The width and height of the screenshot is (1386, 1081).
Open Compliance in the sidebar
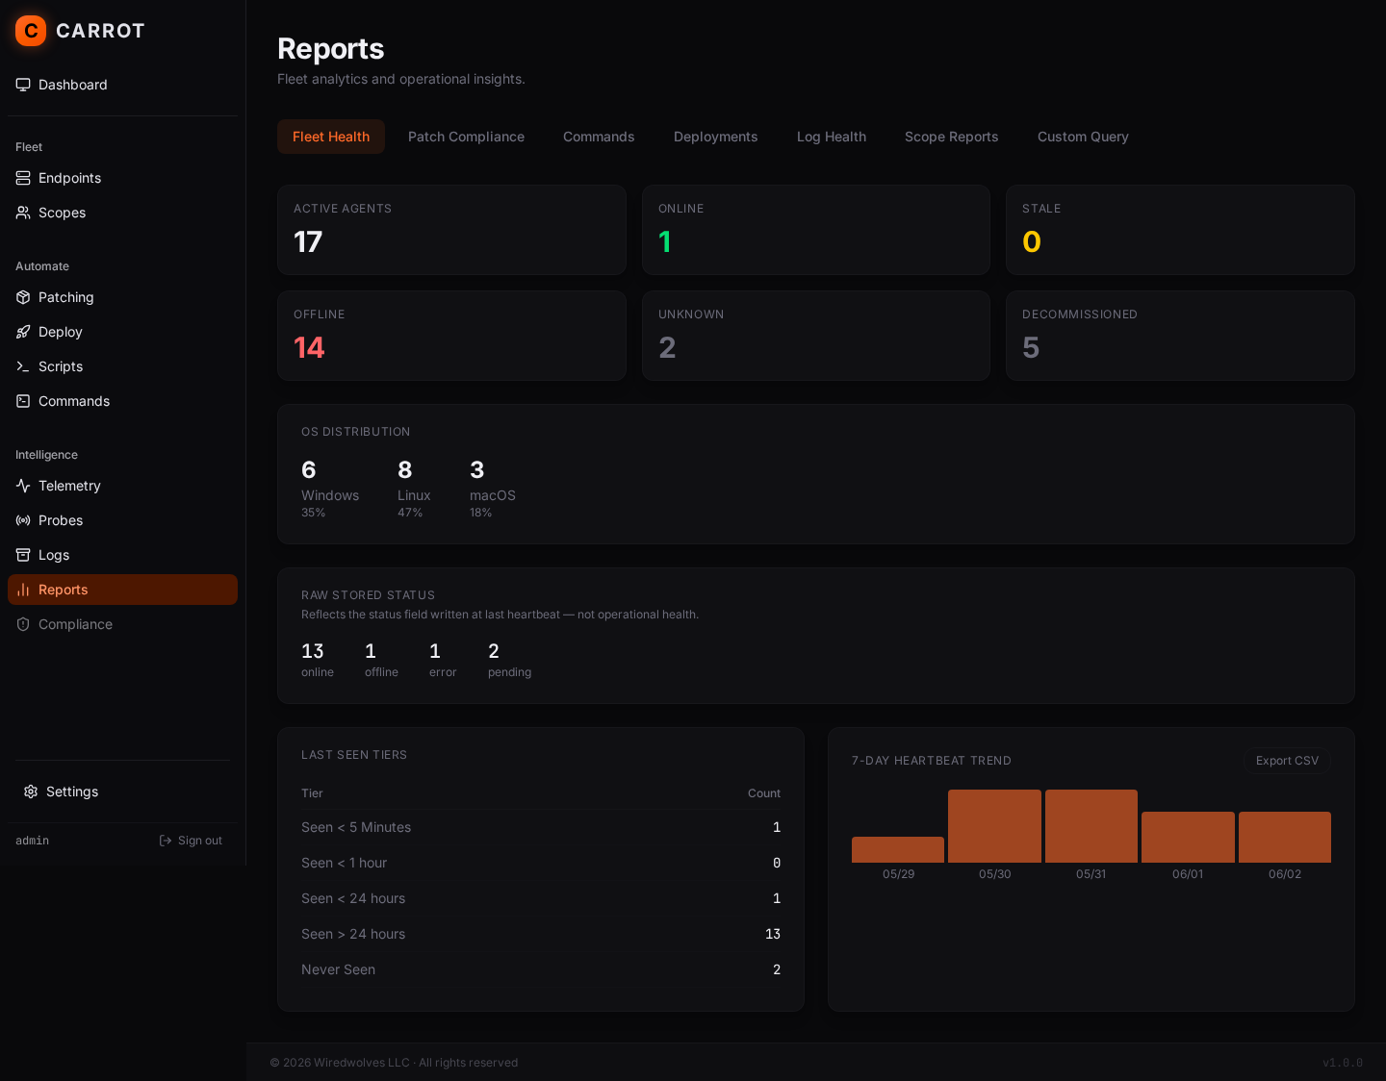coord(122,624)
